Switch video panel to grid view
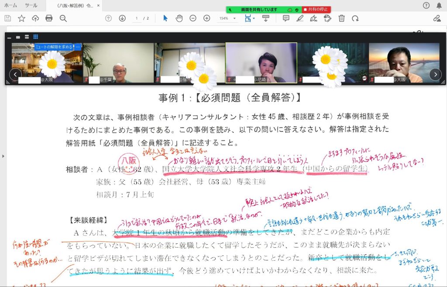The width and height of the screenshot is (447, 287). pyautogui.click(x=36, y=37)
